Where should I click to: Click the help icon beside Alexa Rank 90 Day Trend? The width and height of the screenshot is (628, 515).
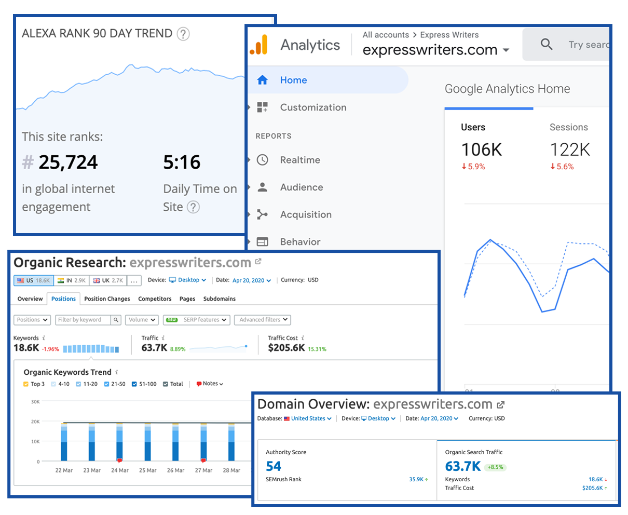pos(183,34)
